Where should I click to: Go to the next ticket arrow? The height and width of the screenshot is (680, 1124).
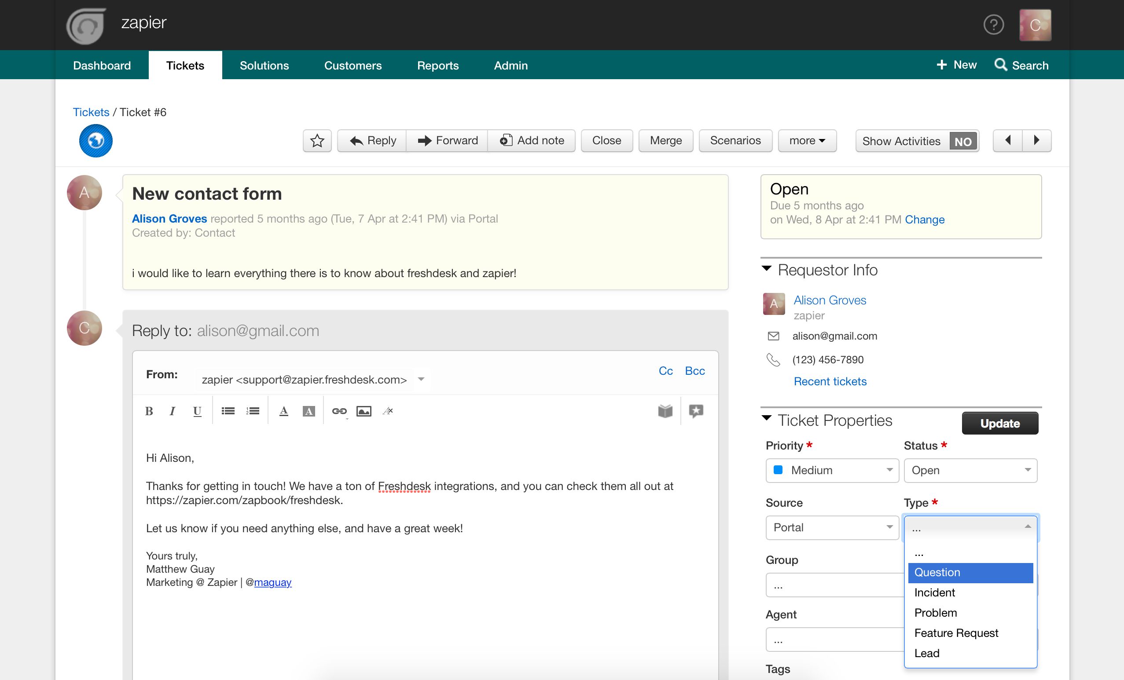(x=1036, y=140)
